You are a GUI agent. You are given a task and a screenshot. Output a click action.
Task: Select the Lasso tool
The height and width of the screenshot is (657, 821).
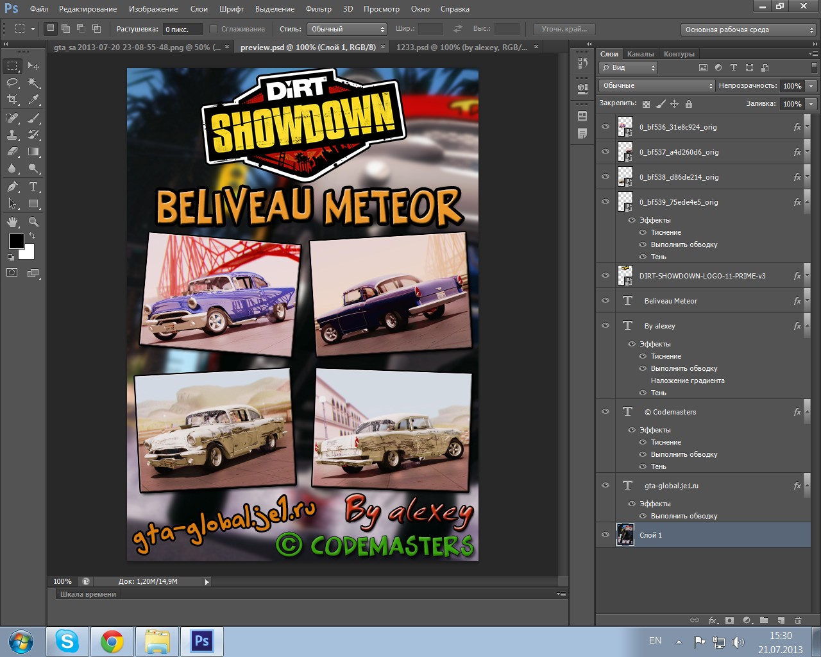pyautogui.click(x=12, y=83)
